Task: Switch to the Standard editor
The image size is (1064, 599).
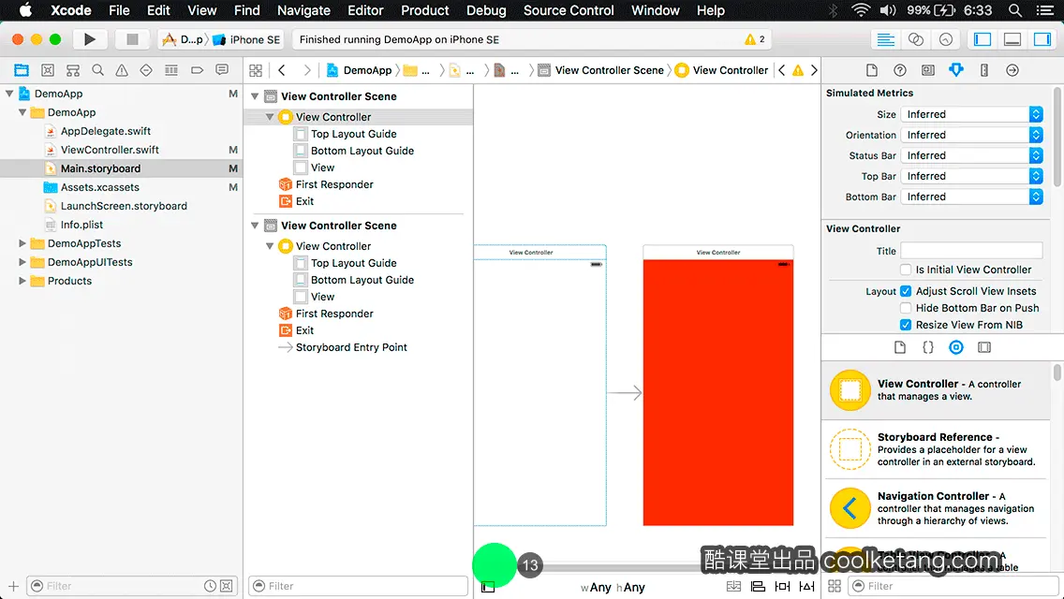Action: point(885,39)
